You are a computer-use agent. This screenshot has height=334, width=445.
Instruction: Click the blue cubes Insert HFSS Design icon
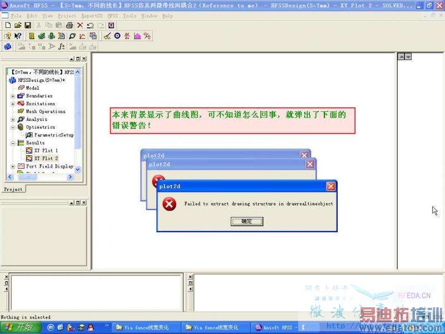click(x=8, y=46)
